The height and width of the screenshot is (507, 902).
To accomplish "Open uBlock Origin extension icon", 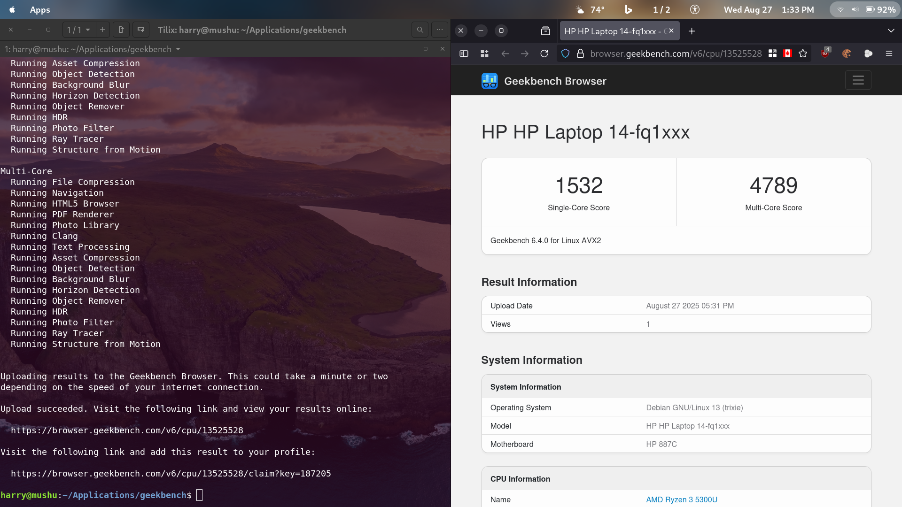I will pyautogui.click(x=825, y=54).
